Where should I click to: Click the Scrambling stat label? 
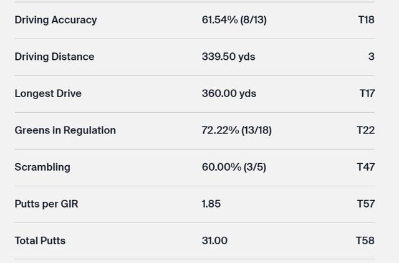42,167
